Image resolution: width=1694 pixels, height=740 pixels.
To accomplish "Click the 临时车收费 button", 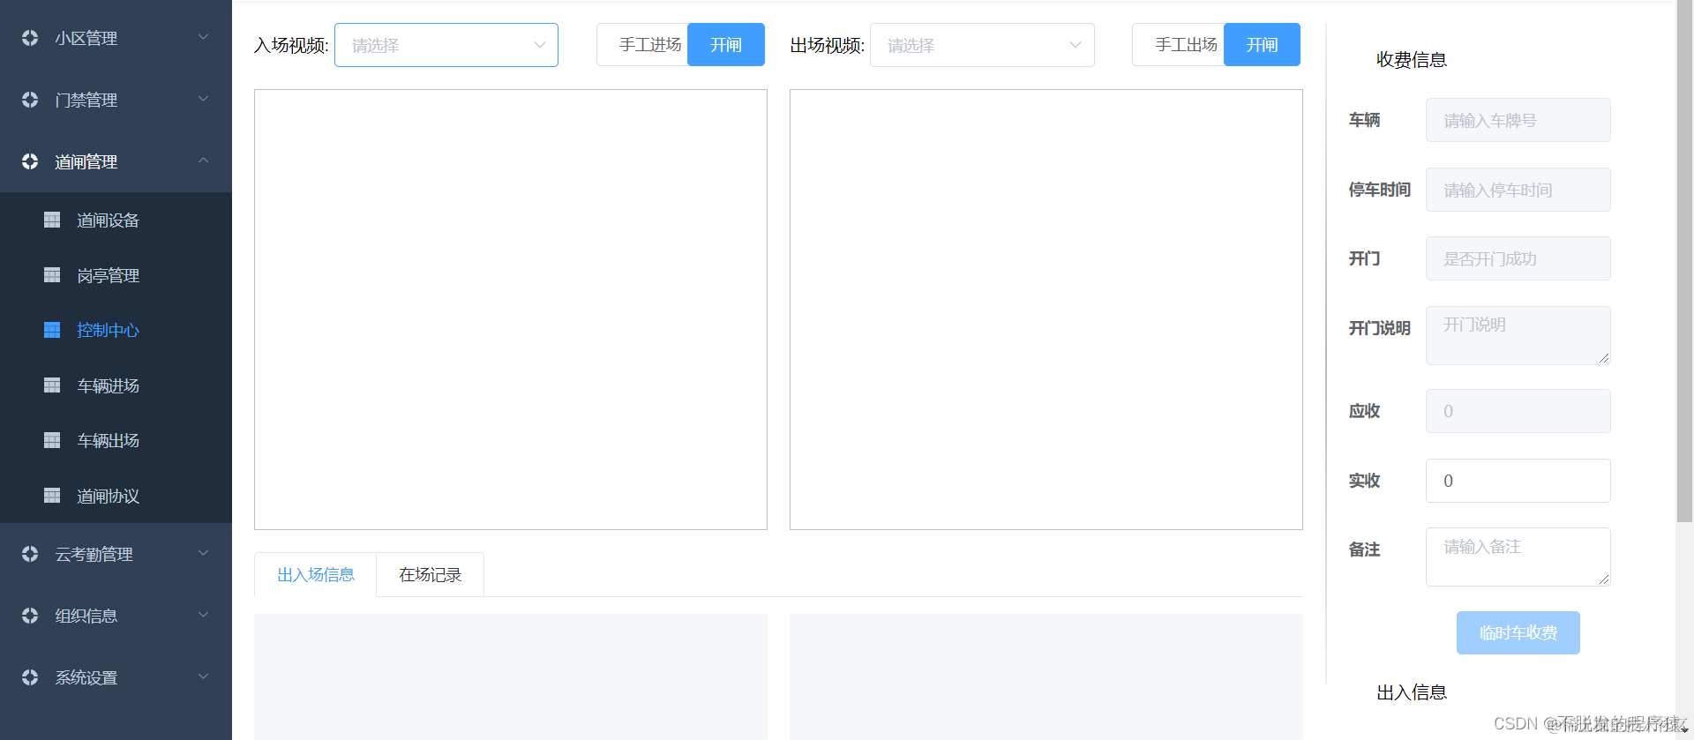I will (x=1518, y=633).
